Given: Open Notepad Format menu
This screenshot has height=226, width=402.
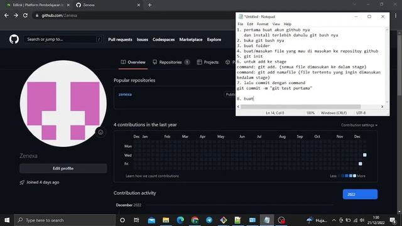Looking at the screenshot, I should pos(263,24).
